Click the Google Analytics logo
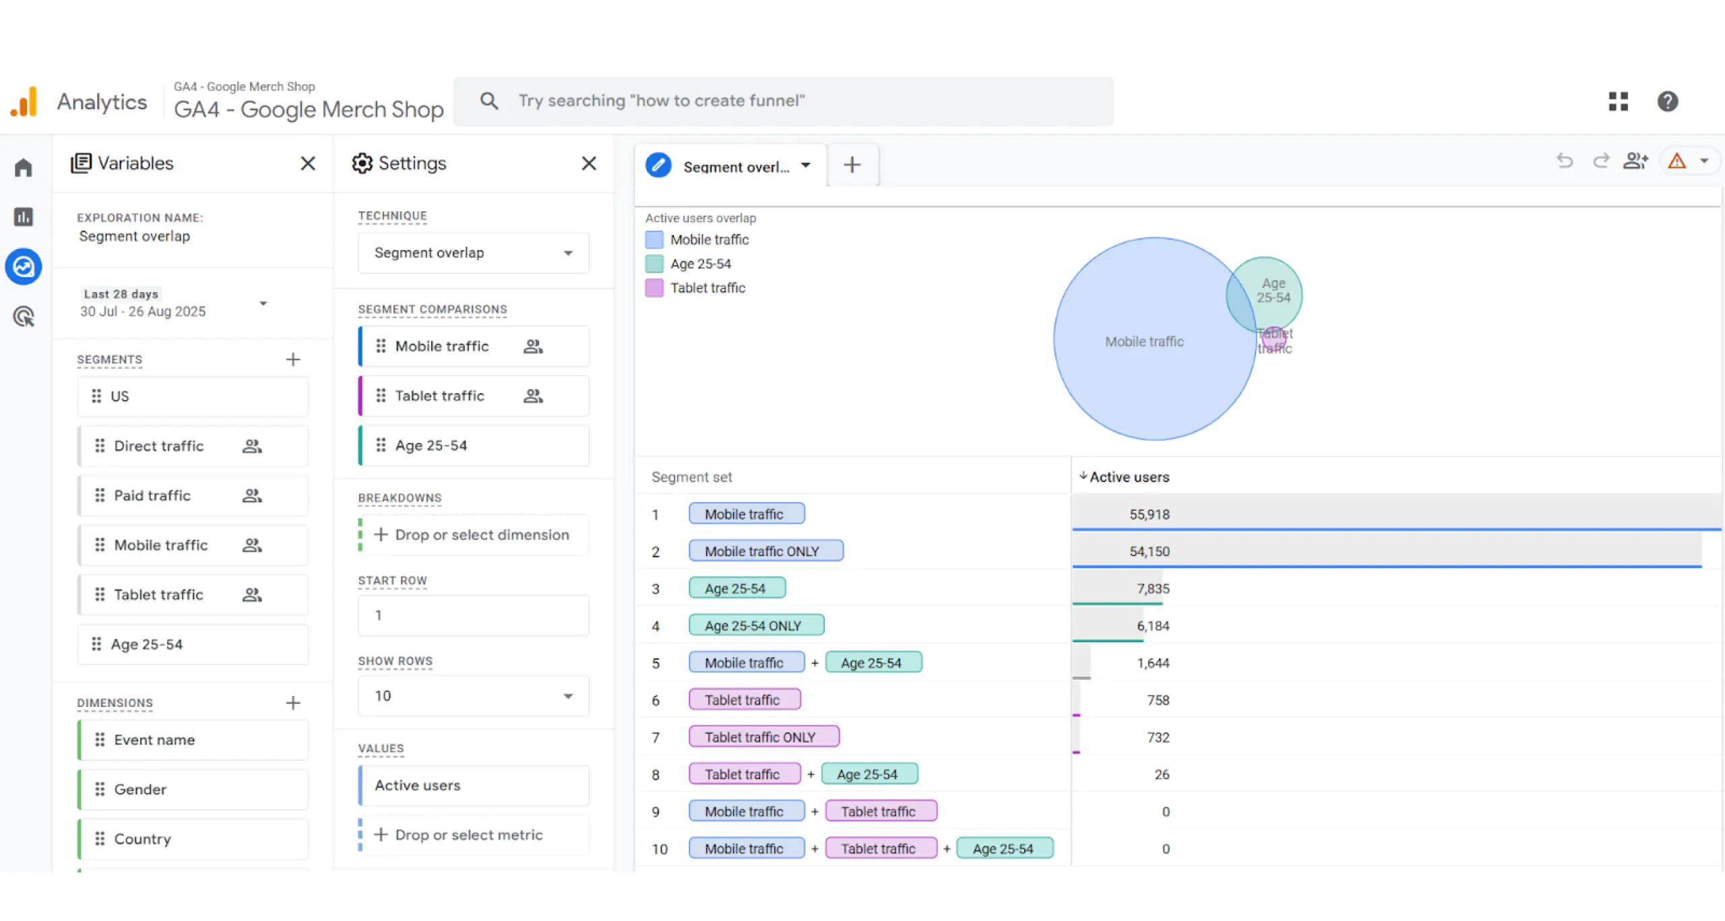This screenshot has width=1725, height=921. point(24,102)
